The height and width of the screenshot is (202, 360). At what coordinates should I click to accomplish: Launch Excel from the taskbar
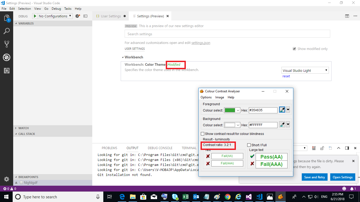185,197
